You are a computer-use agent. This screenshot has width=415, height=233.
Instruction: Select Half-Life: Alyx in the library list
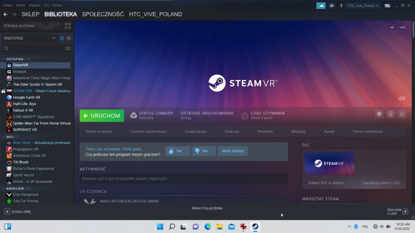pos(24,104)
